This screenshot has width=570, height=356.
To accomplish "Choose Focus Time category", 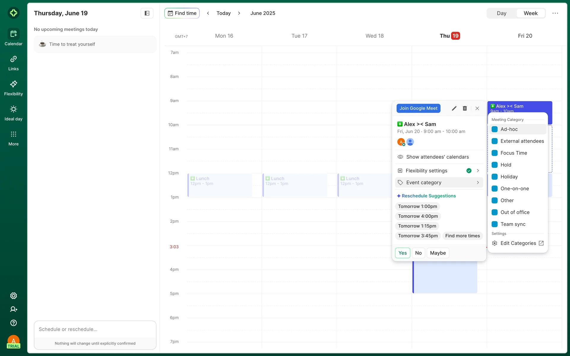I will [514, 153].
